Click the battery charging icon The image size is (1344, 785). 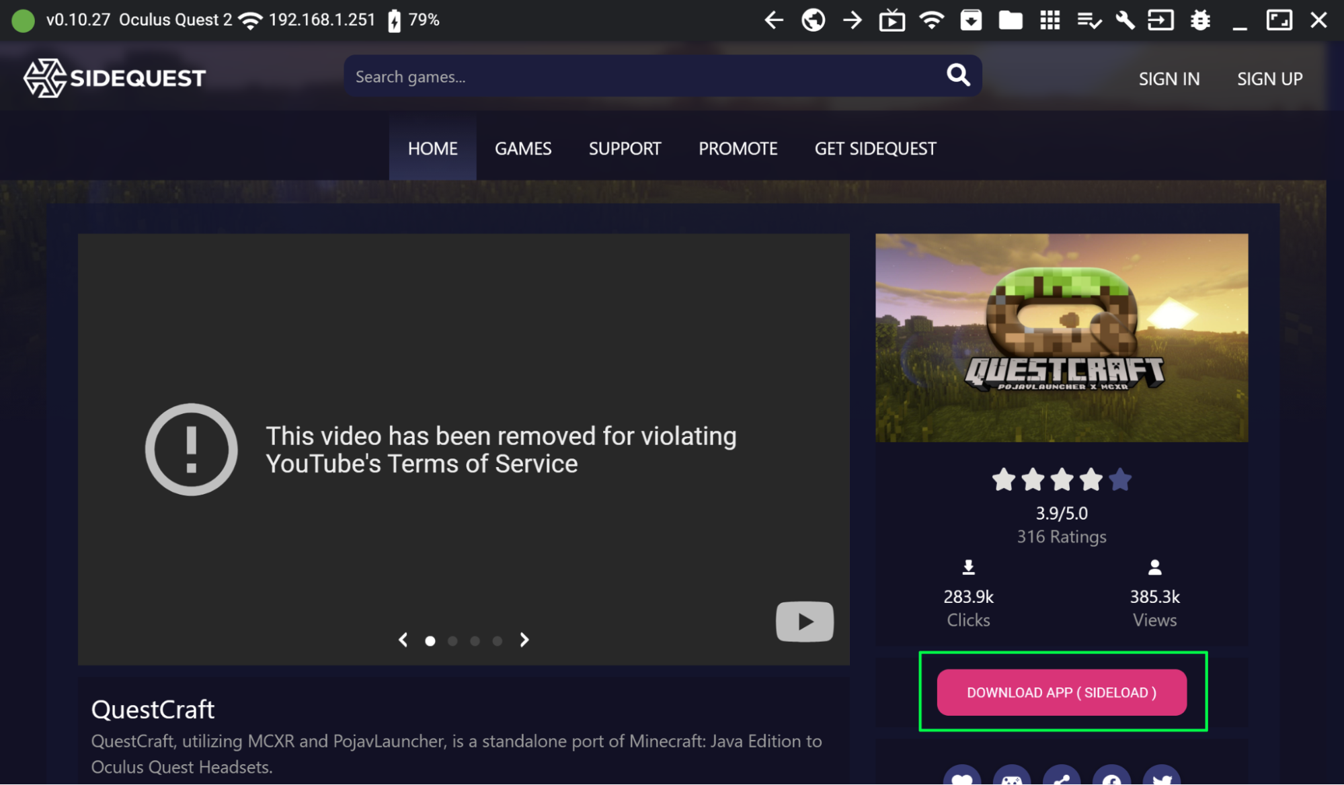[x=395, y=21]
